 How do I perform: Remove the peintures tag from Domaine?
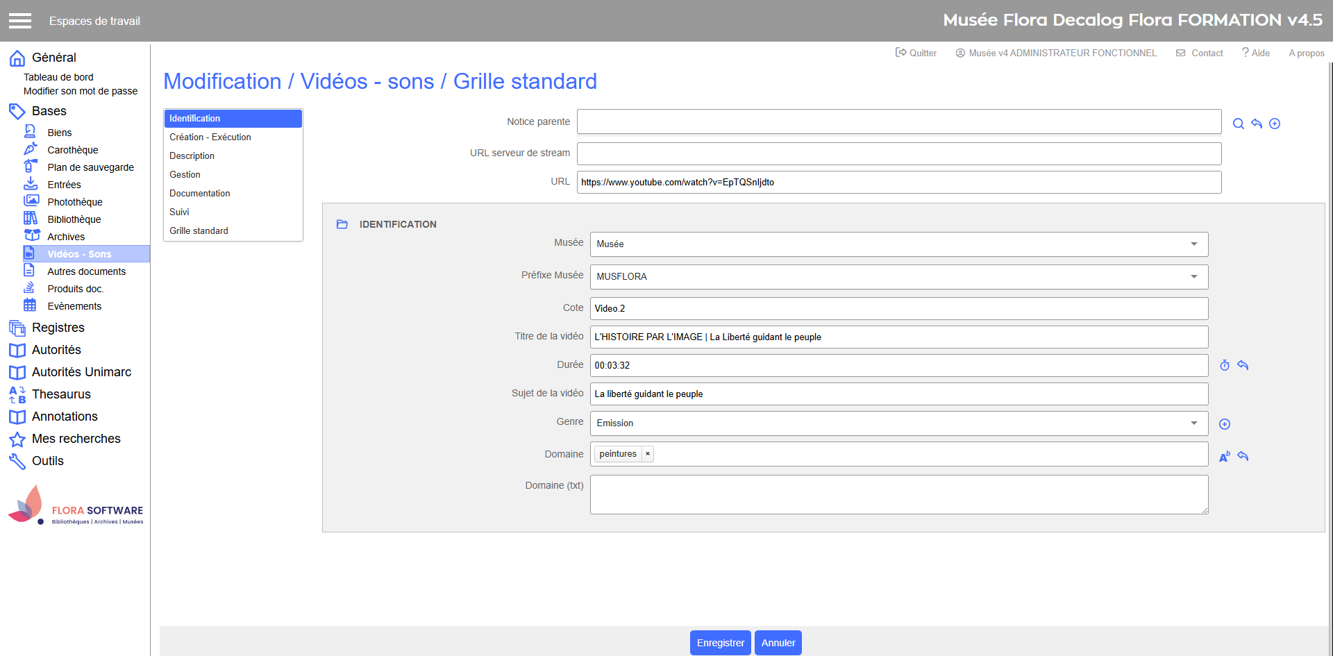[x=648, y=454]
